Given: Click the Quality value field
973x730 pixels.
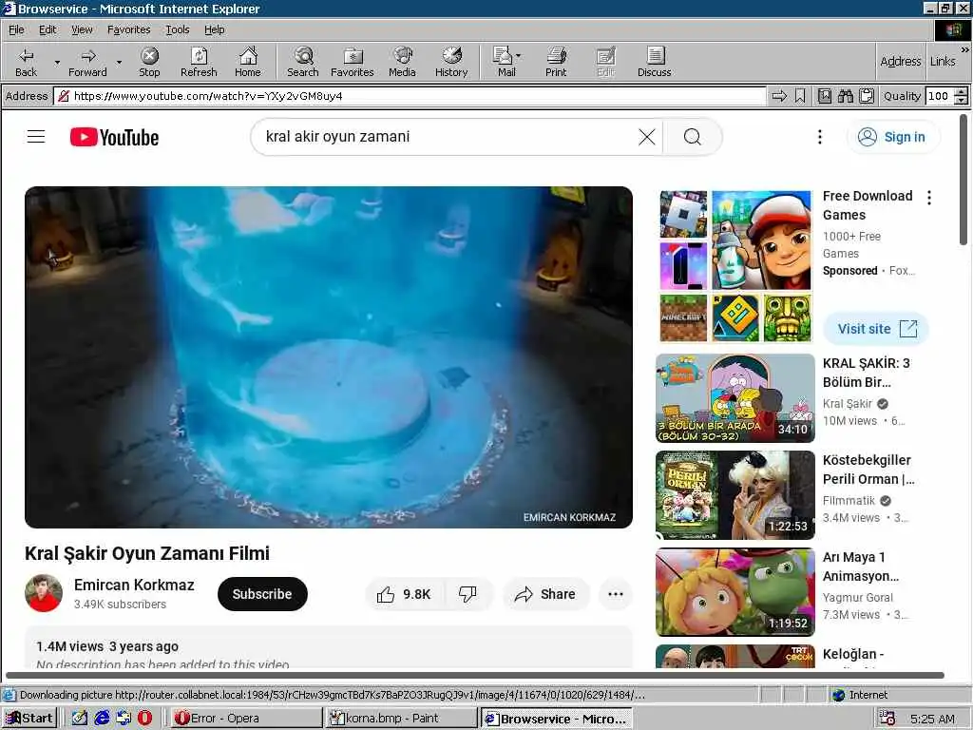Looking at the screenshot, I should [x=940, y=96].
